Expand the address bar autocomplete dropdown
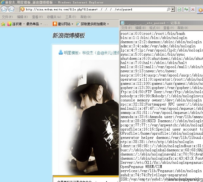This screenshot has height=182, width=203. 173,9
